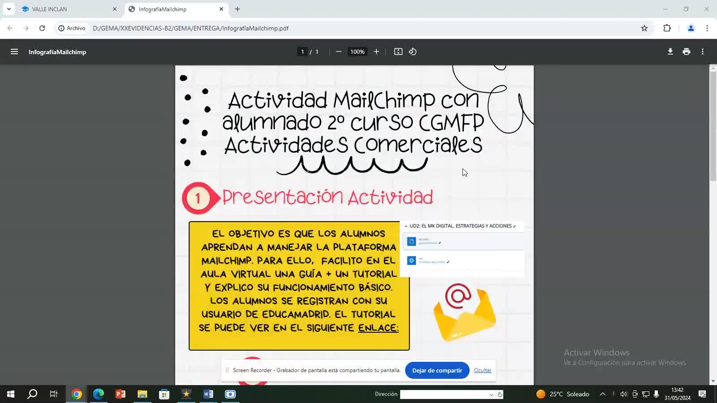Zoom in the PDF document

click(x=376, y=52)
